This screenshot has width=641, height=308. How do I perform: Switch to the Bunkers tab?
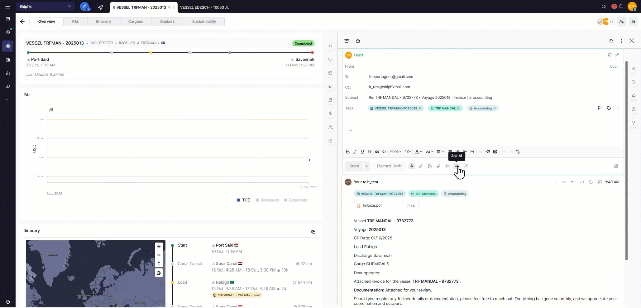point(167,22)
